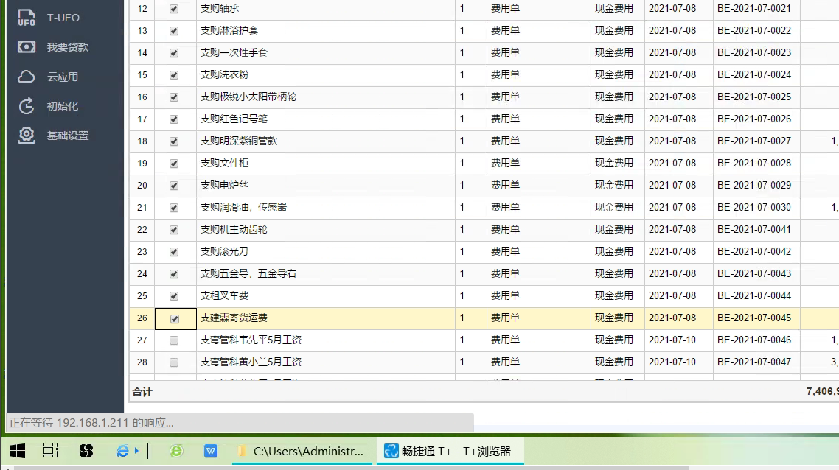Open the 云应用 cloud icon
839x470 pixels.
(27, 77)
